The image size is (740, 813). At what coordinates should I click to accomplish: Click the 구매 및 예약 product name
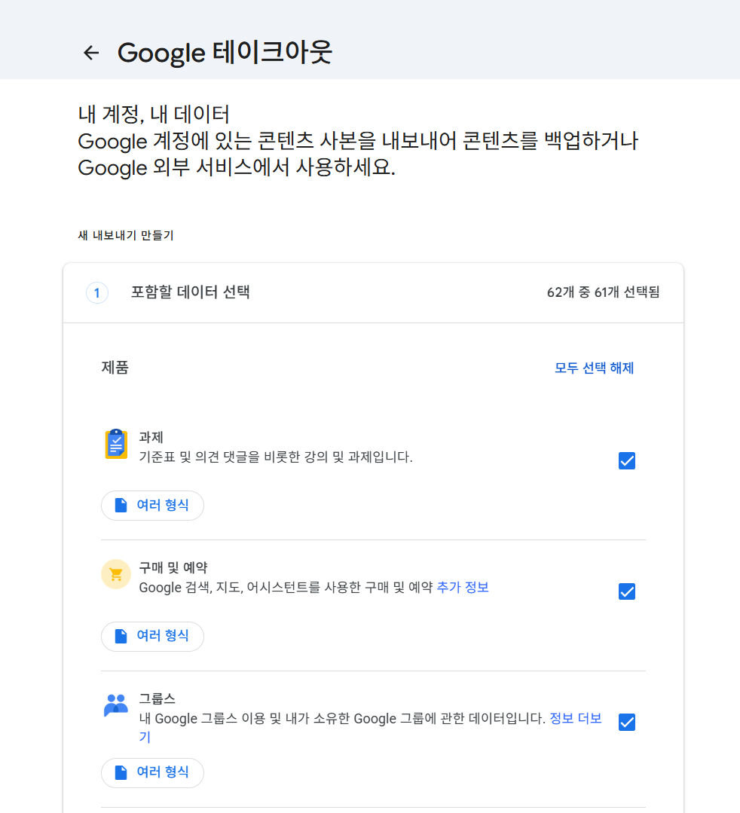[x=173, y=568]
